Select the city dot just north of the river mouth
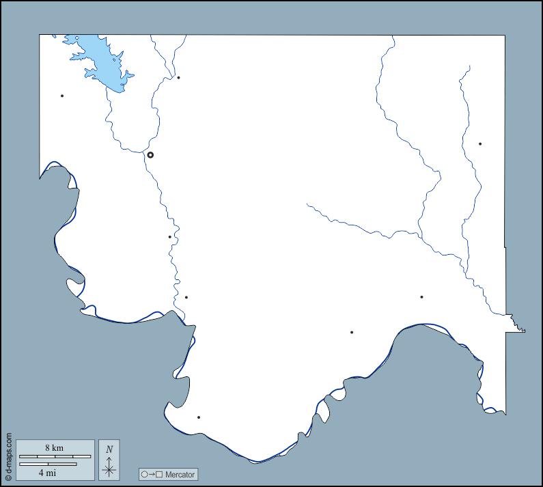The width and height of the screenshot is (543, 487). pyautogui.click(x=186, y=297)
